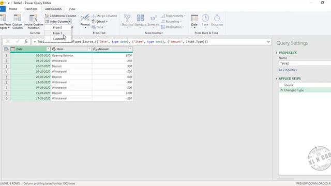Switch to the Transform tab
This screenshot has width=331, height=186.
click(31, 9)
